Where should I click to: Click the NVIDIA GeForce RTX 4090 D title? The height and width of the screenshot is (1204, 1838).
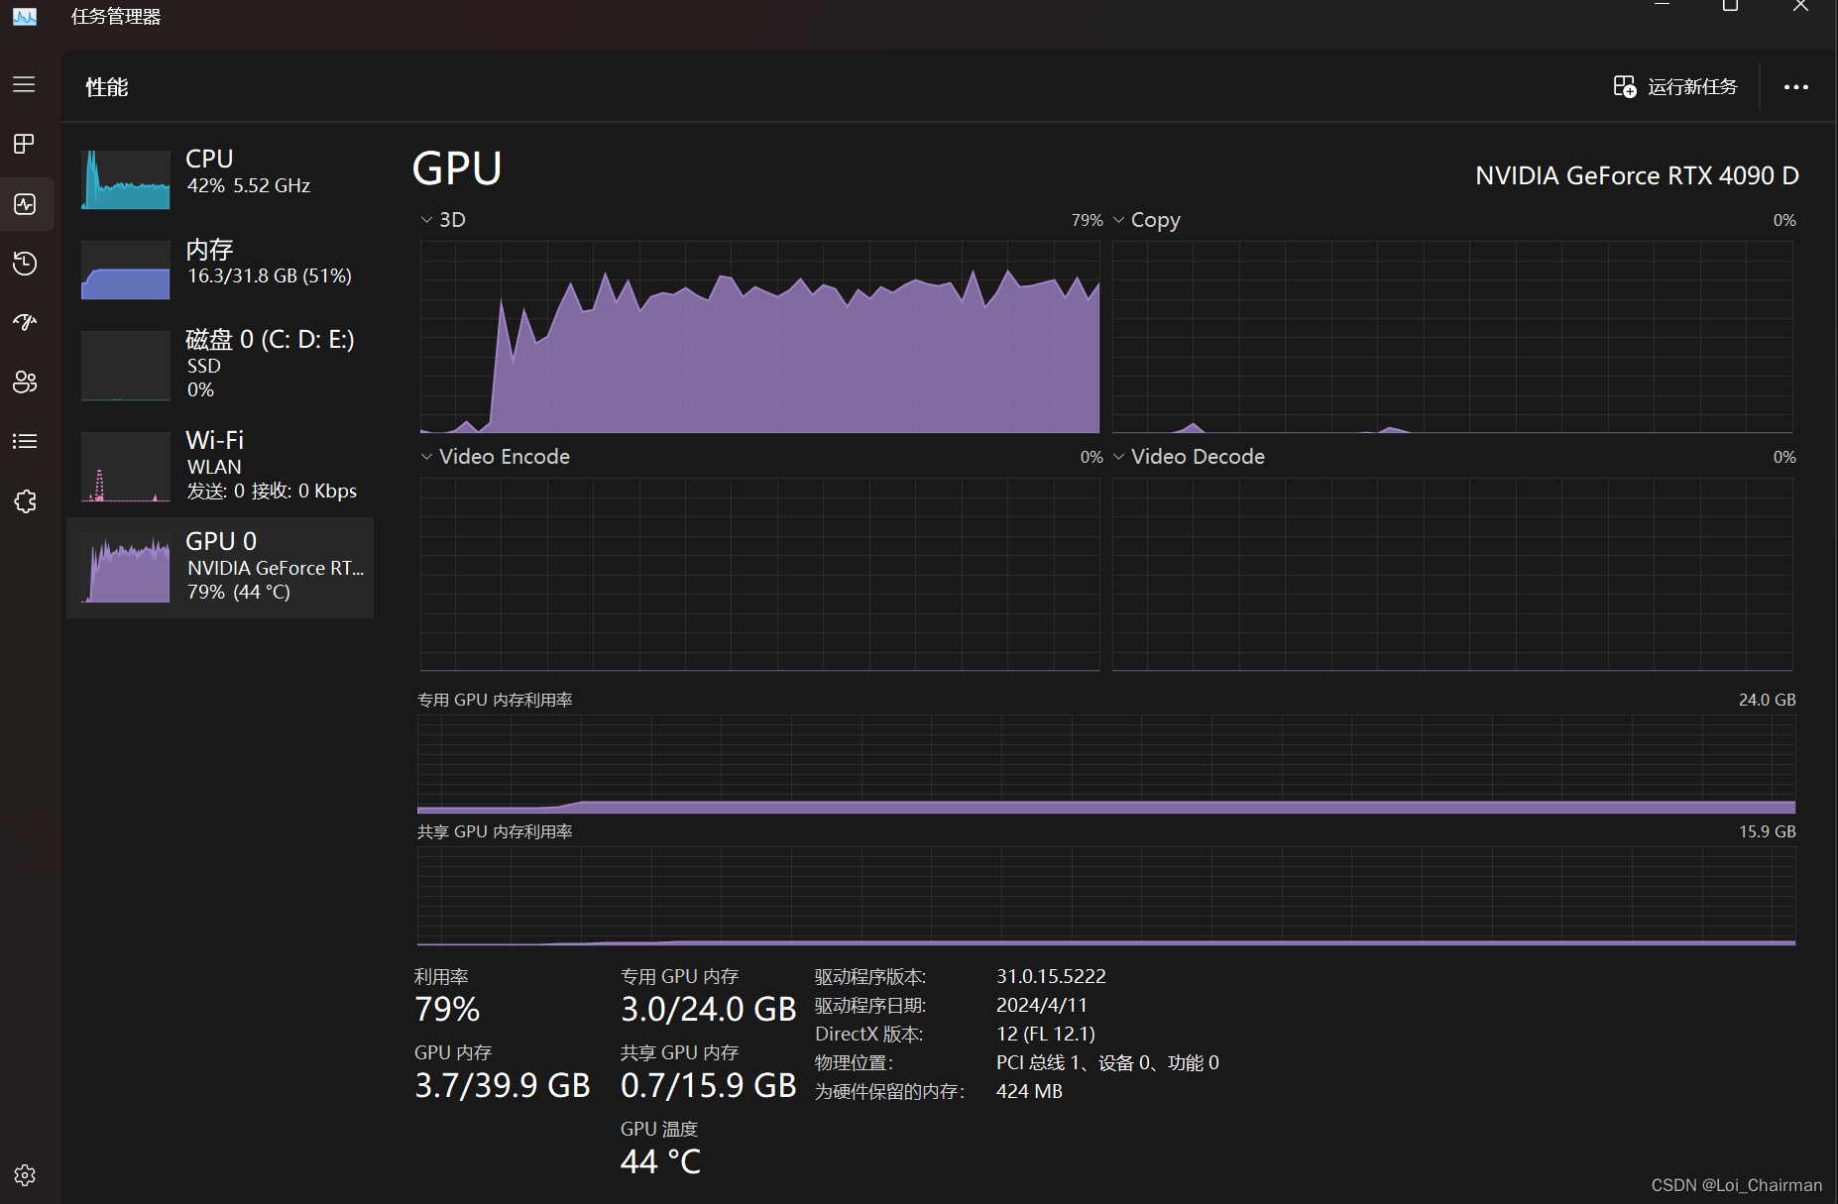coord(1637,175)
